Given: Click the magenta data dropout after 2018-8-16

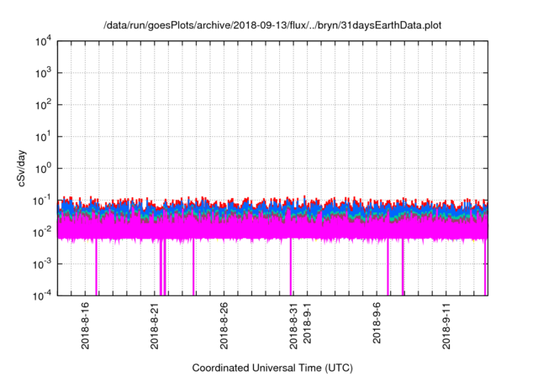Looking at the screenshot, I should click(97, 267).
